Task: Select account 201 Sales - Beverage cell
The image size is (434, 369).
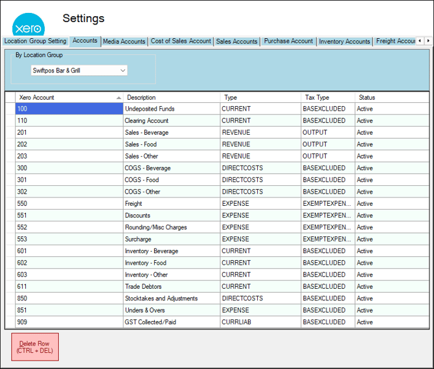Action: click(69, 133)
